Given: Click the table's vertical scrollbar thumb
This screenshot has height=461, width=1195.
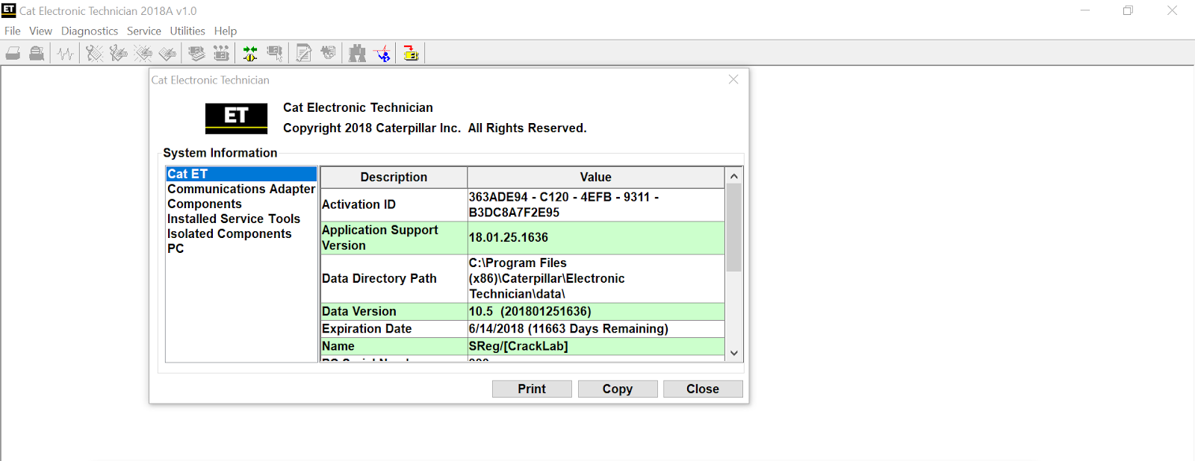Looking at the screenshot, I should [x=734, y=228].
